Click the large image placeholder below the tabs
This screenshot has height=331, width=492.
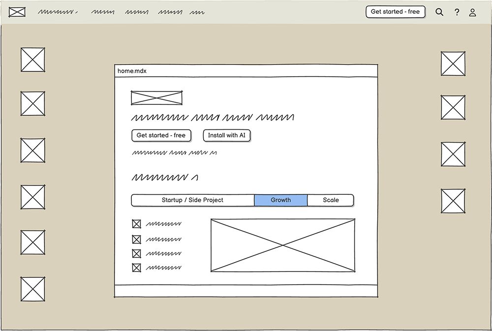point(283,245)
